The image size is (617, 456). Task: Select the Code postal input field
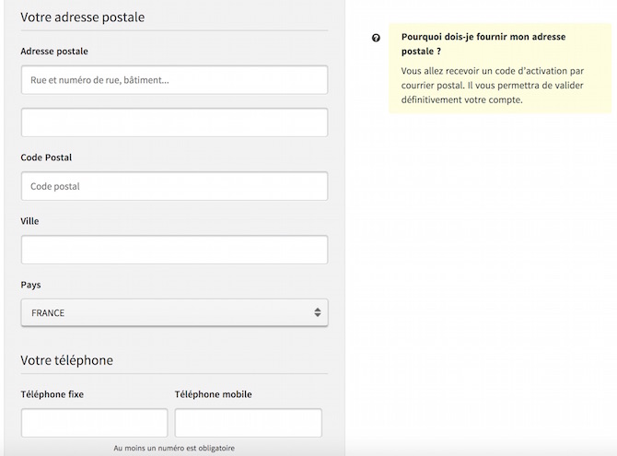(174, 186)
